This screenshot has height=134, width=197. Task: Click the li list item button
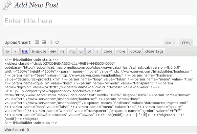coord(98,51)
